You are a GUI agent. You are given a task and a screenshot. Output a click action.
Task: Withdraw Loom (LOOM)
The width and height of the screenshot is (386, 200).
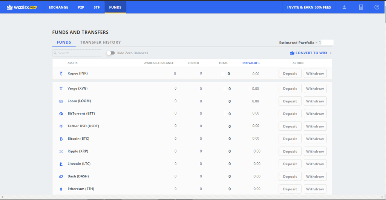(x=315, y=101)
